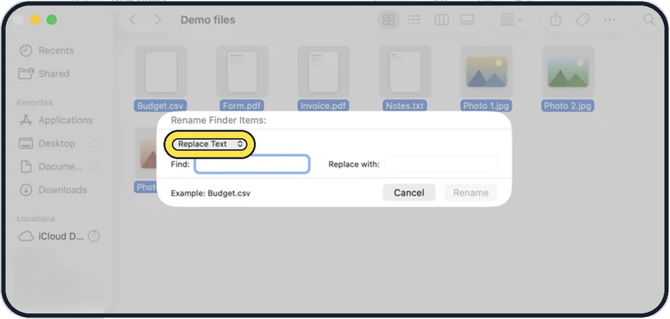Click the tag icon in toolbar

[582, 20]
